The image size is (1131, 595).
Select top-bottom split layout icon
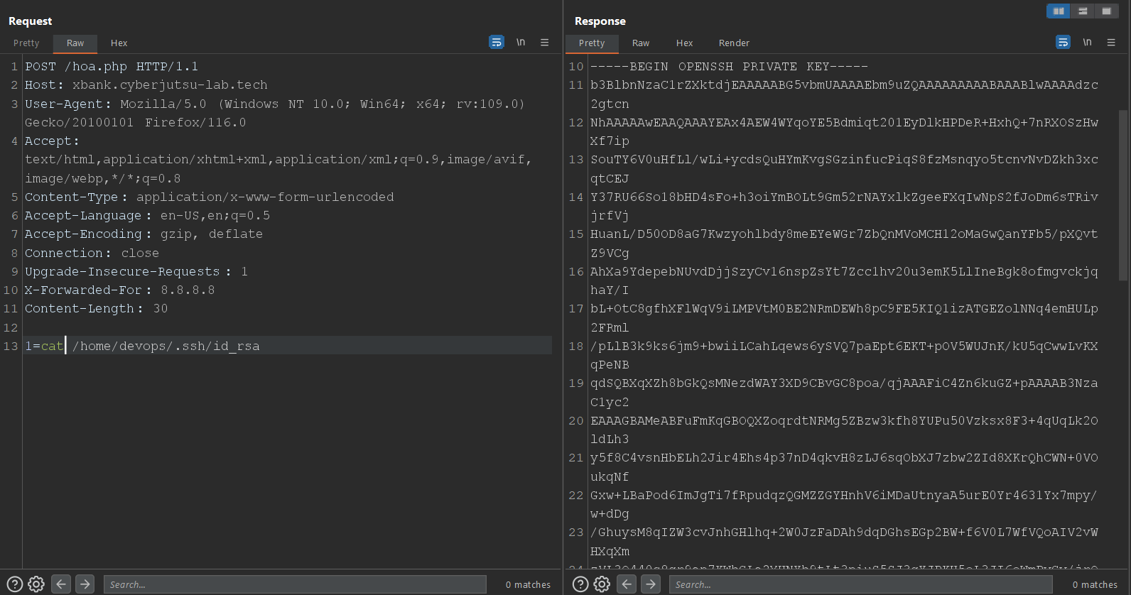click(x=1083, y=11)
